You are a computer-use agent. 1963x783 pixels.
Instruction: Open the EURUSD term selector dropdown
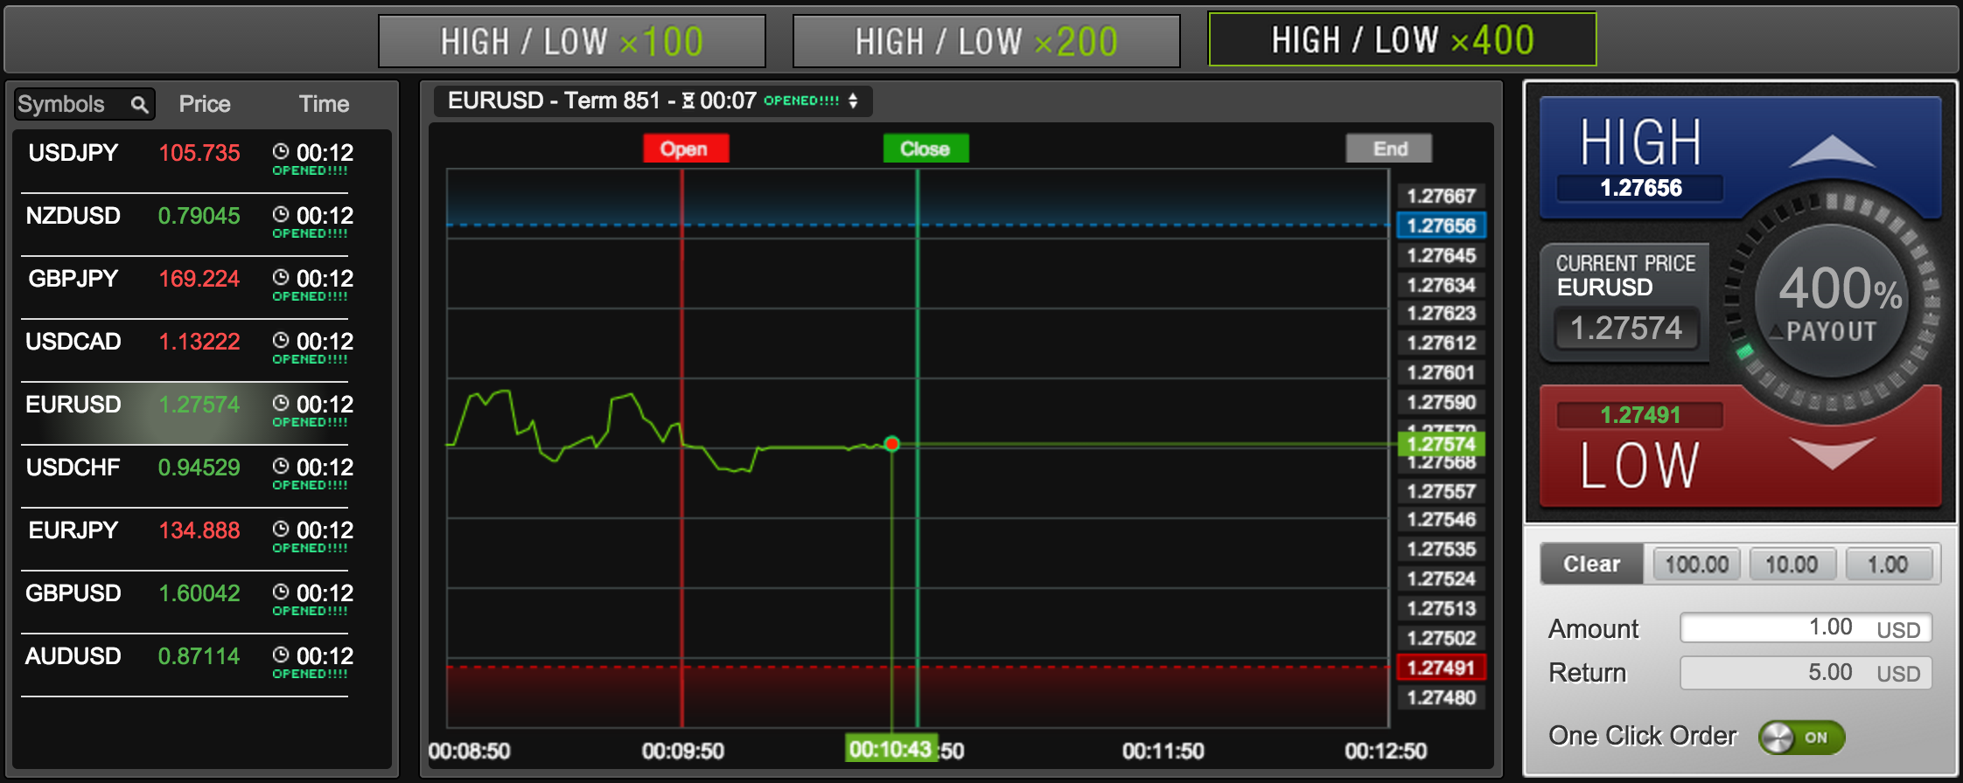click(x=853, y=101)
